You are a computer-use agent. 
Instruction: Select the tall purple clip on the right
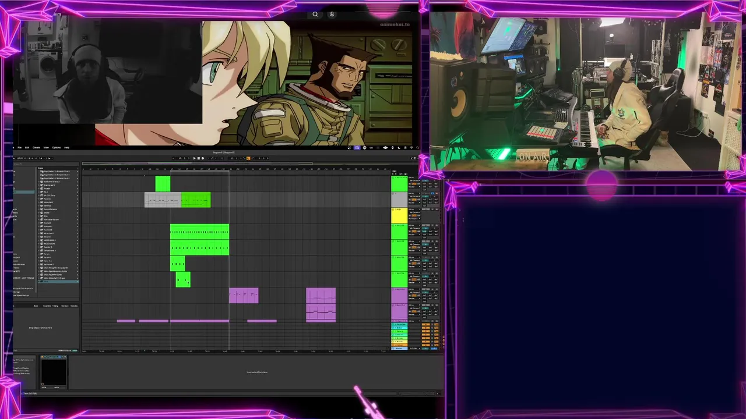click(x=321, y=305)
